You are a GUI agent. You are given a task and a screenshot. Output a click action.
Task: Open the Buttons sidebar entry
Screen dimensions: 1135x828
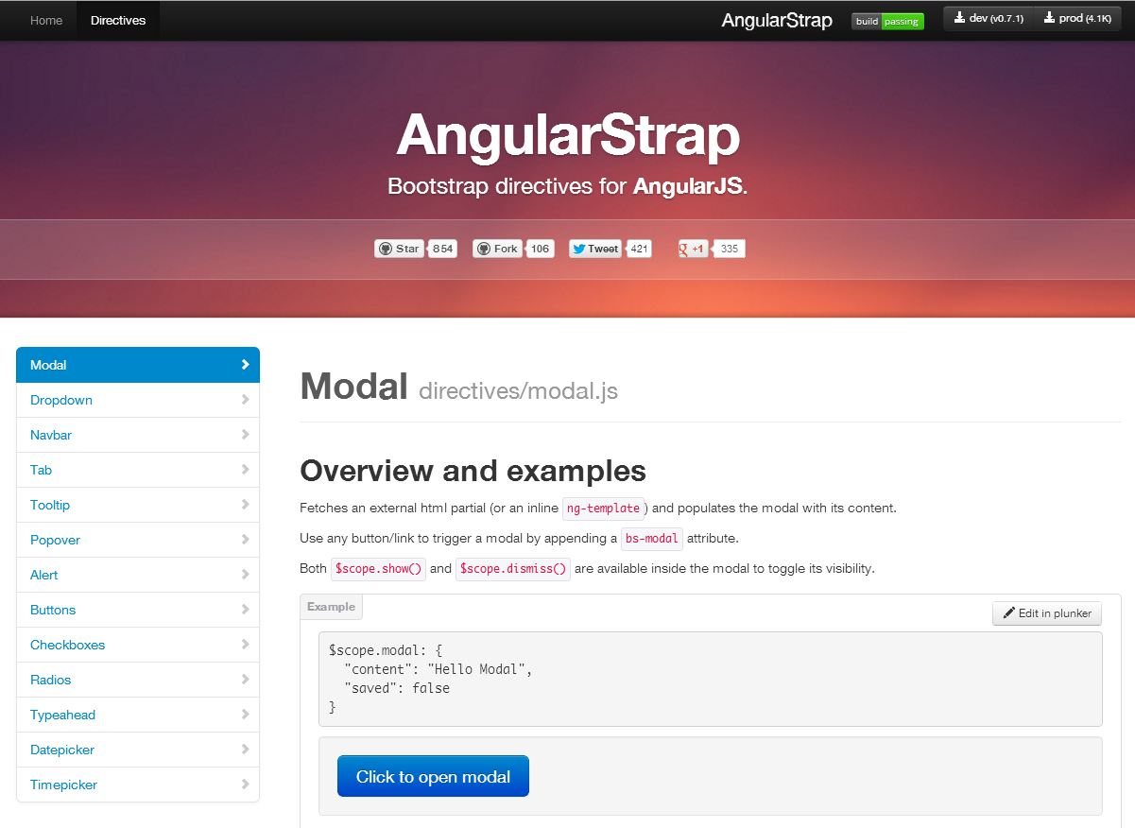[x=138, y=610]
